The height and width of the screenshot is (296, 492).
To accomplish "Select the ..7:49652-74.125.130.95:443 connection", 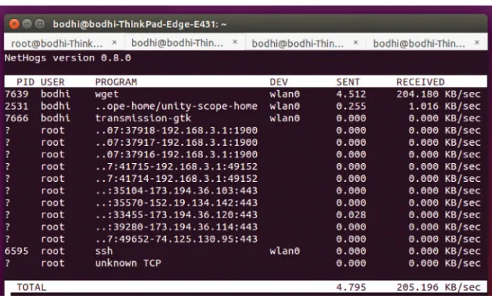I will coord(177,239).
